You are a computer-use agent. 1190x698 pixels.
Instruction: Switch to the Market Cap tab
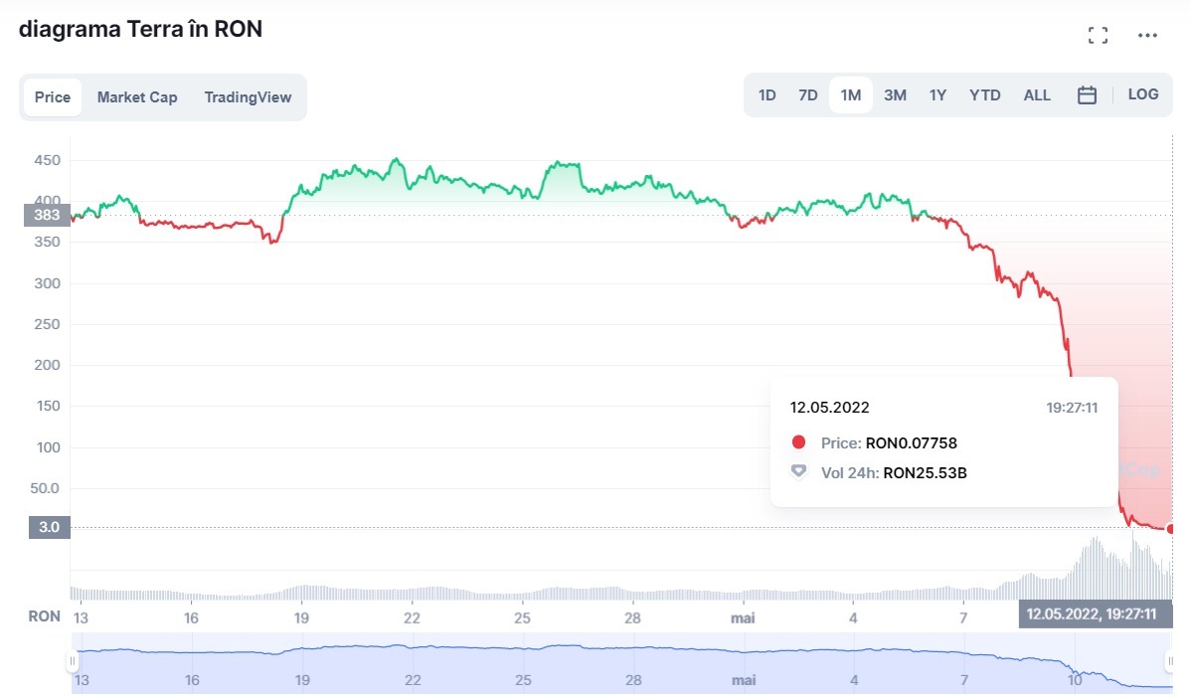[x=137, y=97]
